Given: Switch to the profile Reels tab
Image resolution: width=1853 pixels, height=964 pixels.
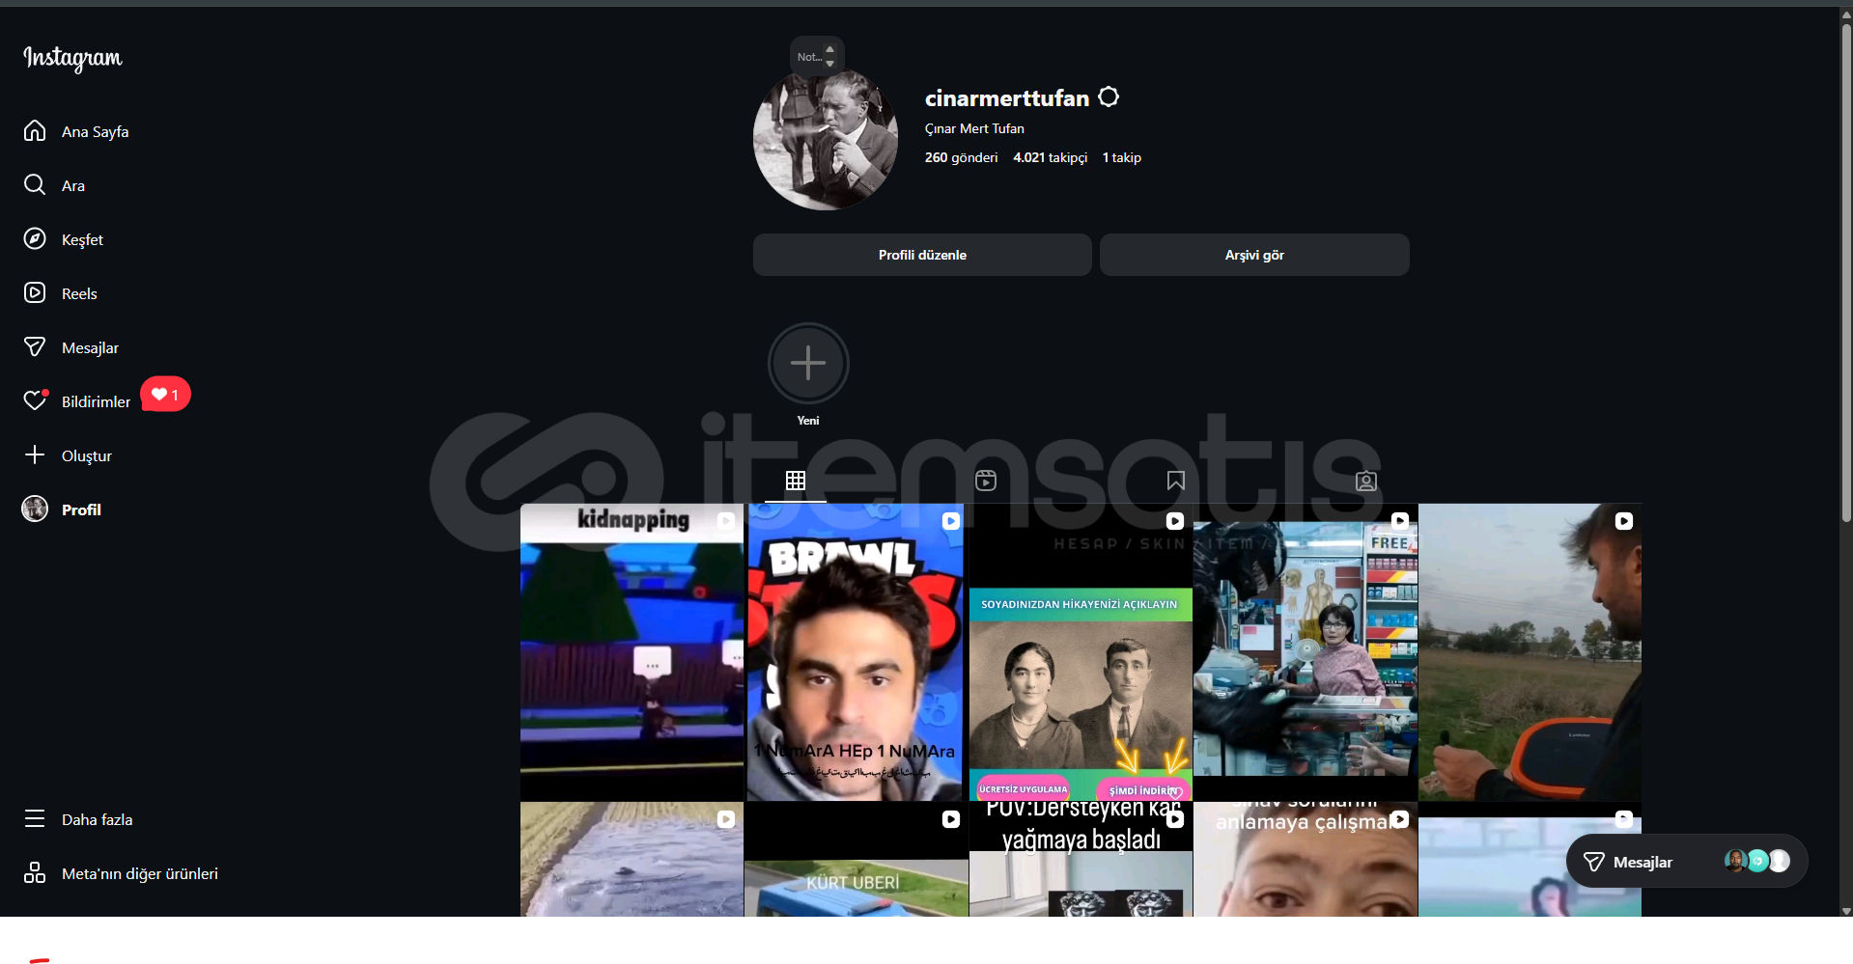Looking at the screenshot, I should click(986, 481).
